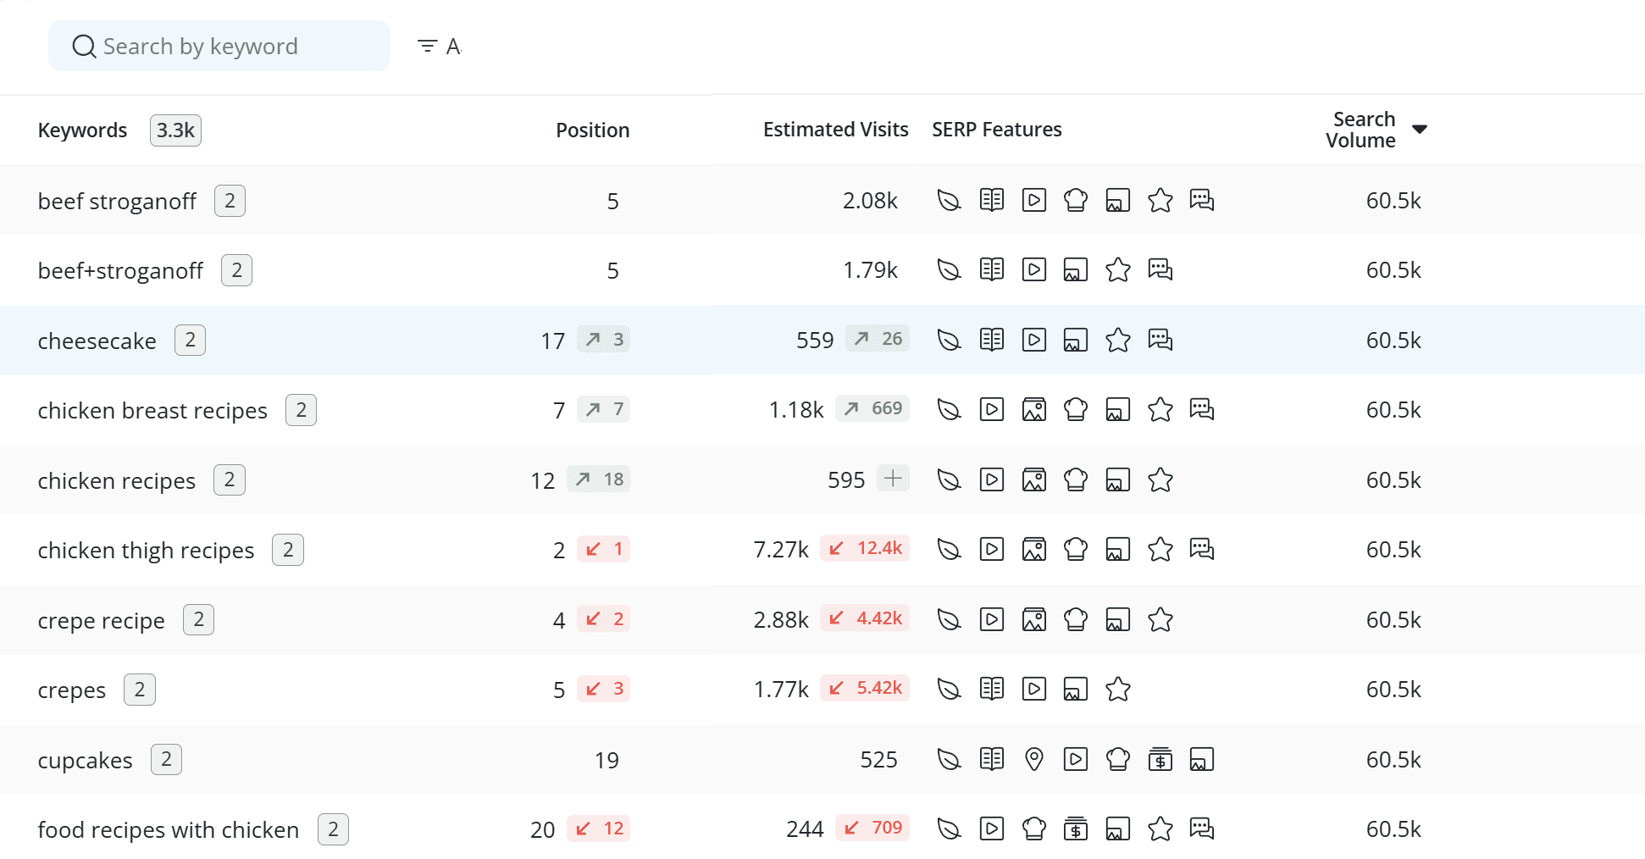Viewport: 1645px width, 859px height.
Task: Click the map pin icon in cupcakes row
Action: [x=1033, y=759]
